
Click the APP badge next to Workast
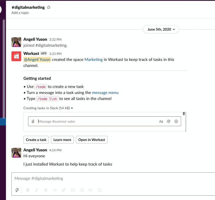[x=44, y=53]
